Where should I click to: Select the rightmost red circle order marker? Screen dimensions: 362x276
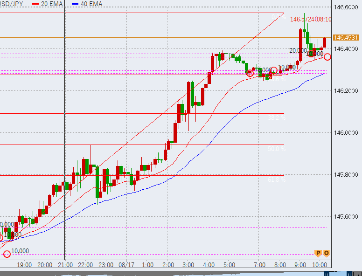[x=328, y=57]
